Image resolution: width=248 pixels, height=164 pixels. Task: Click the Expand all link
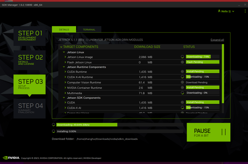[x=217, y=40]
